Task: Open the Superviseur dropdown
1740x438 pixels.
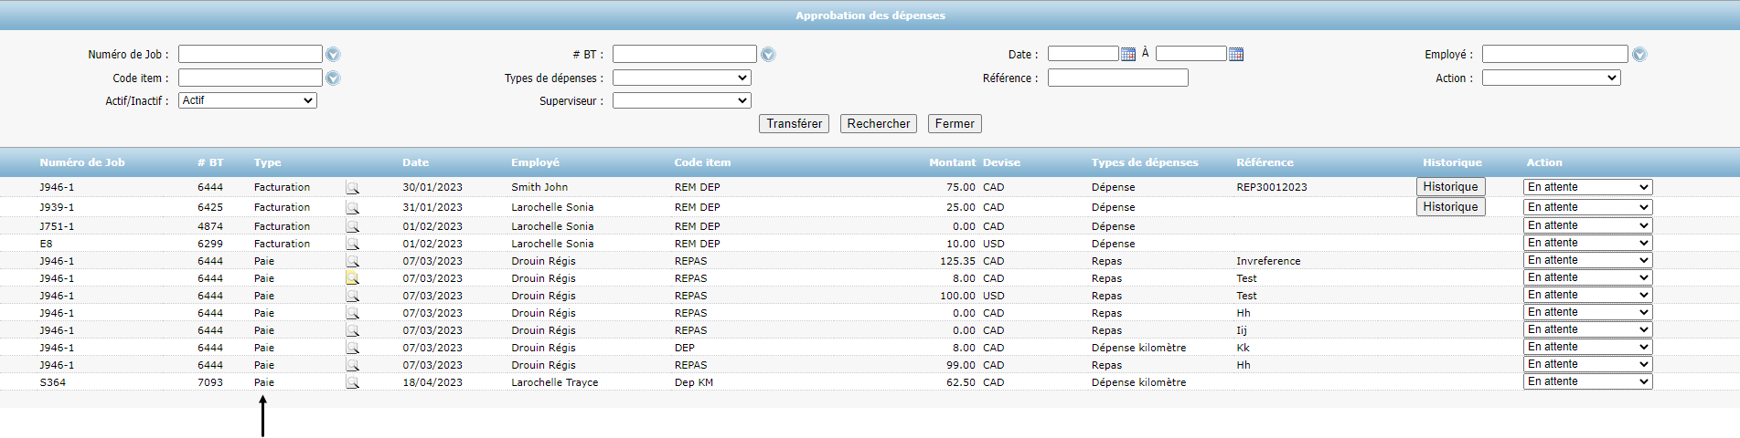Action: [681, 100]
